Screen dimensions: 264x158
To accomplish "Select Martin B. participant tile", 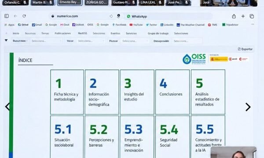I will [43, 3].
